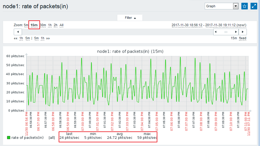Collapse the Filter panel
The image size is (260, 146).
point(130,18)
